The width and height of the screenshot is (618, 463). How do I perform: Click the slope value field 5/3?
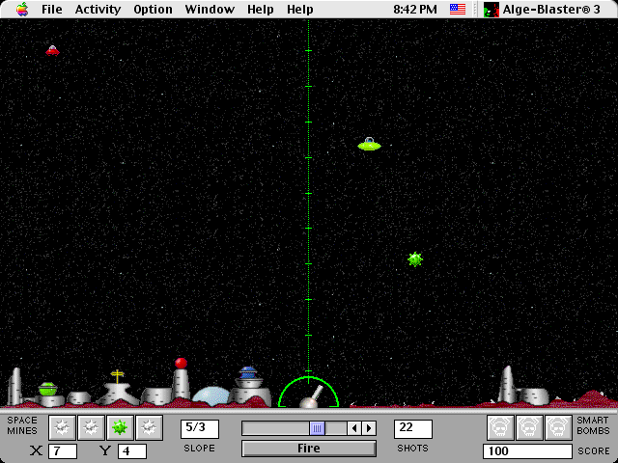pos(200,428)
